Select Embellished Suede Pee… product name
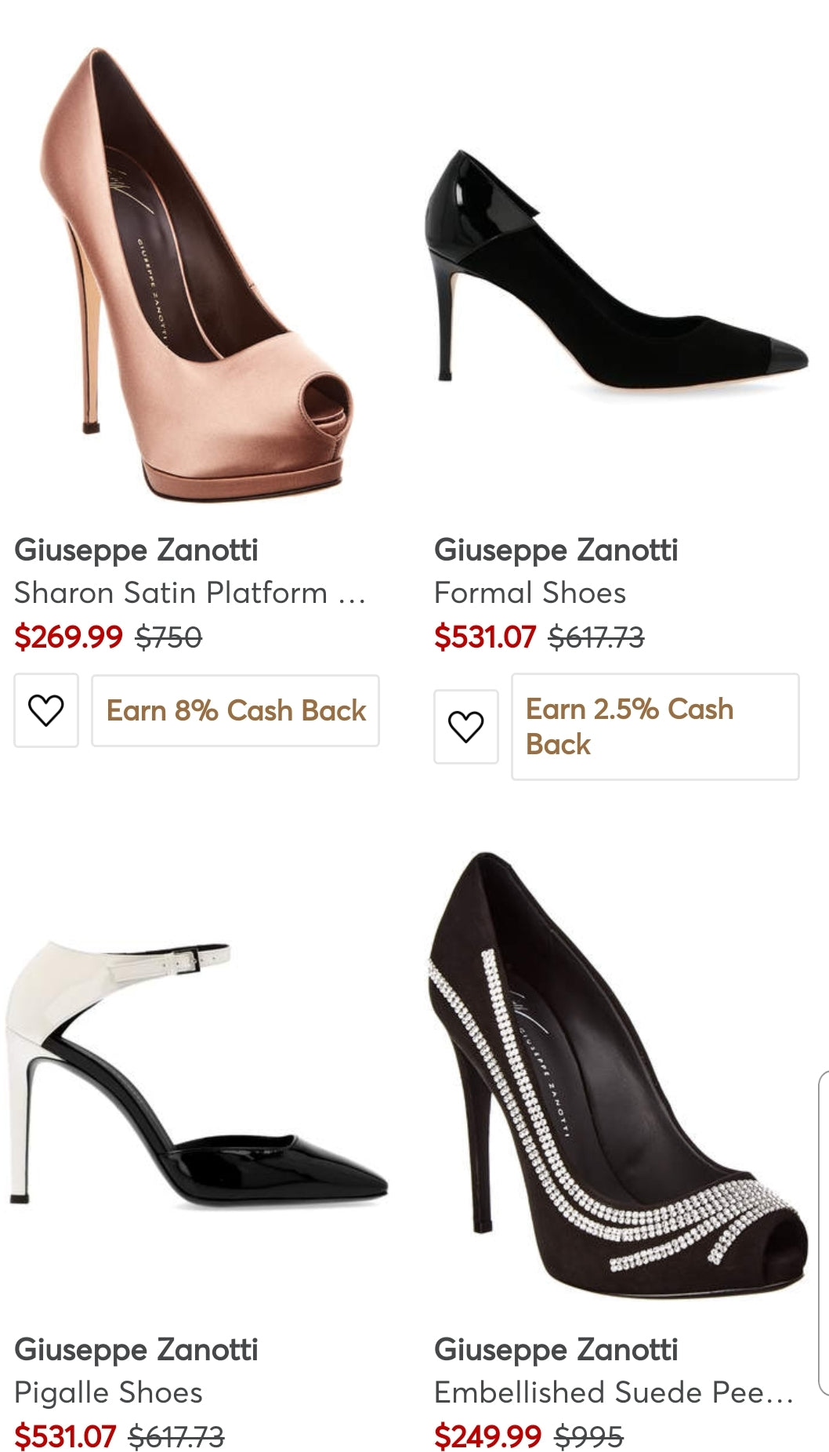 pyautogui.click(x=614, y=1392)
